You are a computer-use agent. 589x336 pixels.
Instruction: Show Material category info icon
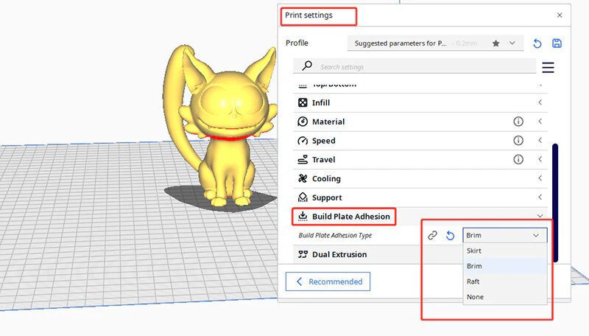click(x=518, y=122)
